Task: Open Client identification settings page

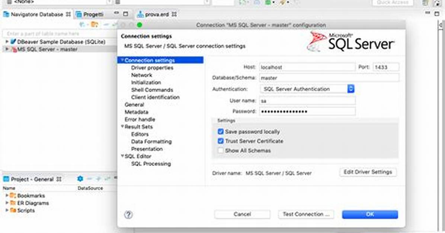Action: pyautogui.click(x=155, y=97)
